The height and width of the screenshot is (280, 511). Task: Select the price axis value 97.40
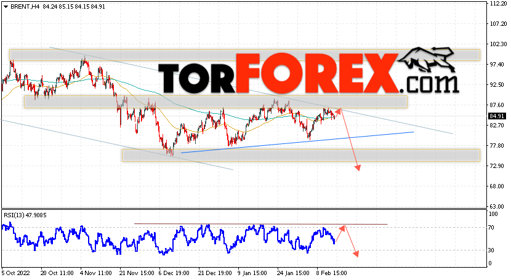pyautogui.click(x=497, y=65)
